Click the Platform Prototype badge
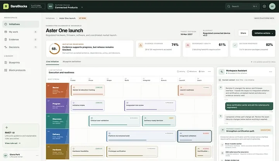Screen dimensions: 279x161 coord(37,7)
